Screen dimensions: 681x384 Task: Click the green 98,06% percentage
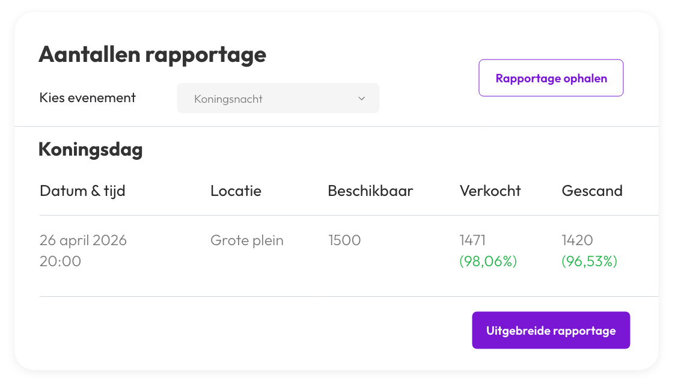tap(488, 261)
